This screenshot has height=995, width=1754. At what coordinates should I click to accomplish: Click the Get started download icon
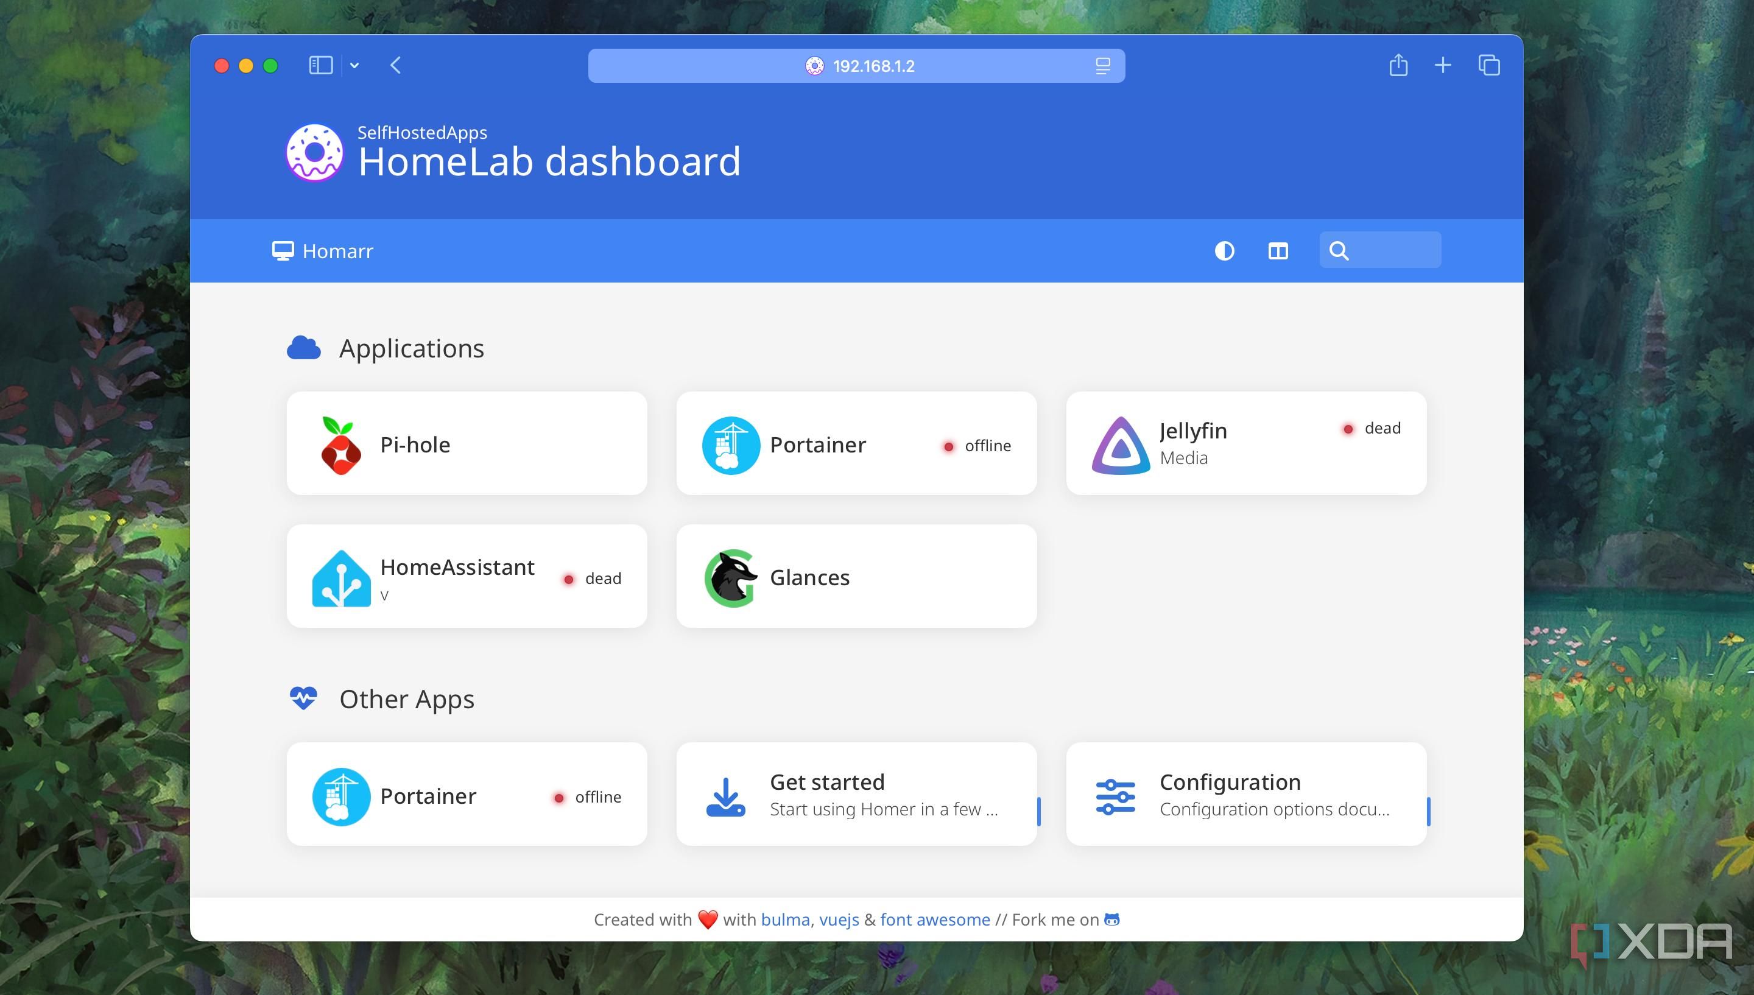pos(725,797)
